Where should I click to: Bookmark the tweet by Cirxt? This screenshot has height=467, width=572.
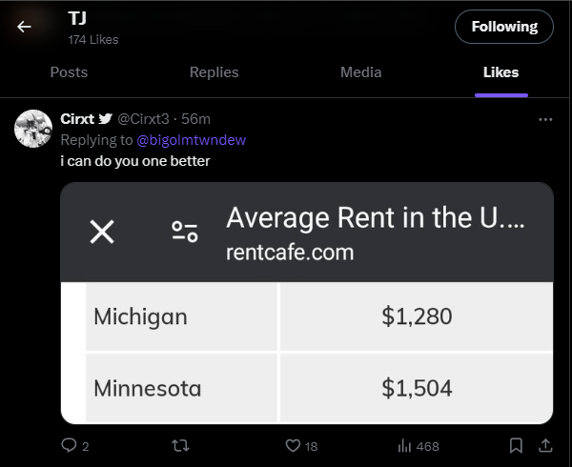516,445
